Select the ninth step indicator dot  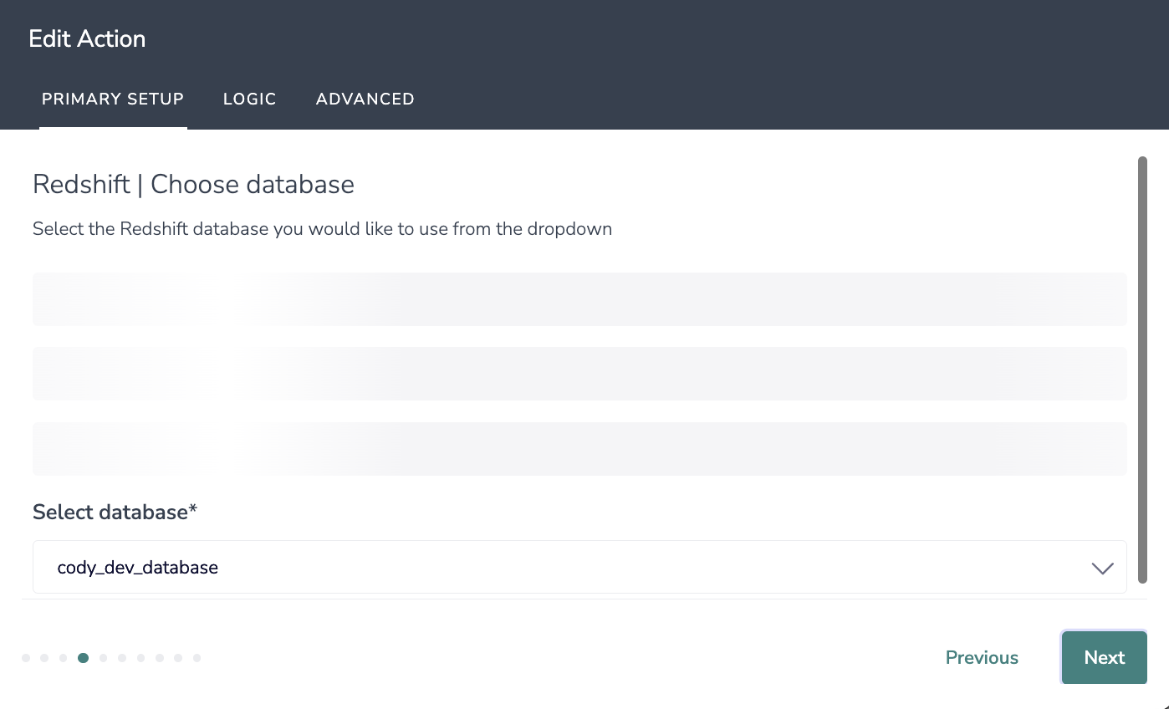(x=178, y=658)
